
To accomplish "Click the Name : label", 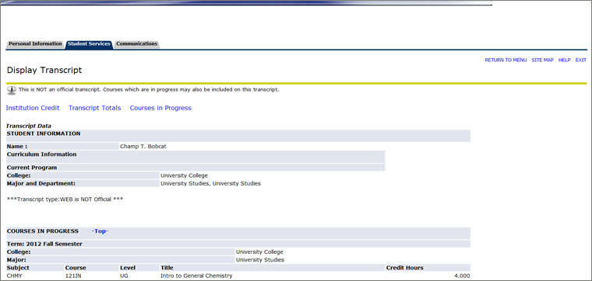I will tap(17, 147).
